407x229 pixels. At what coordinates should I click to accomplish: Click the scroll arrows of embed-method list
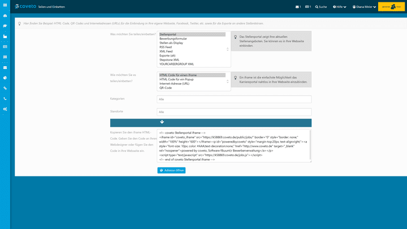coord(228,81)
